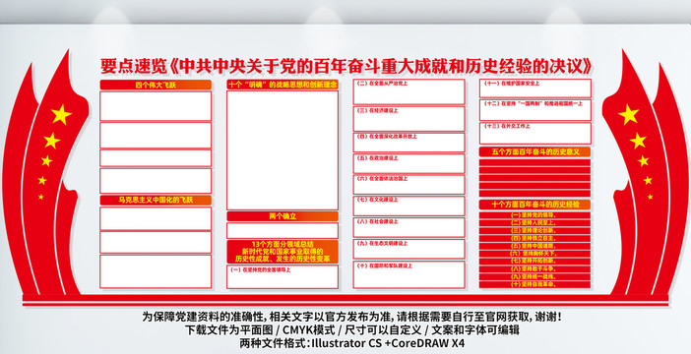Screen dimensions: 691x354
Task: Click the (一)在坚持党的全面领导上 label
Action: [x=261, y=269]
